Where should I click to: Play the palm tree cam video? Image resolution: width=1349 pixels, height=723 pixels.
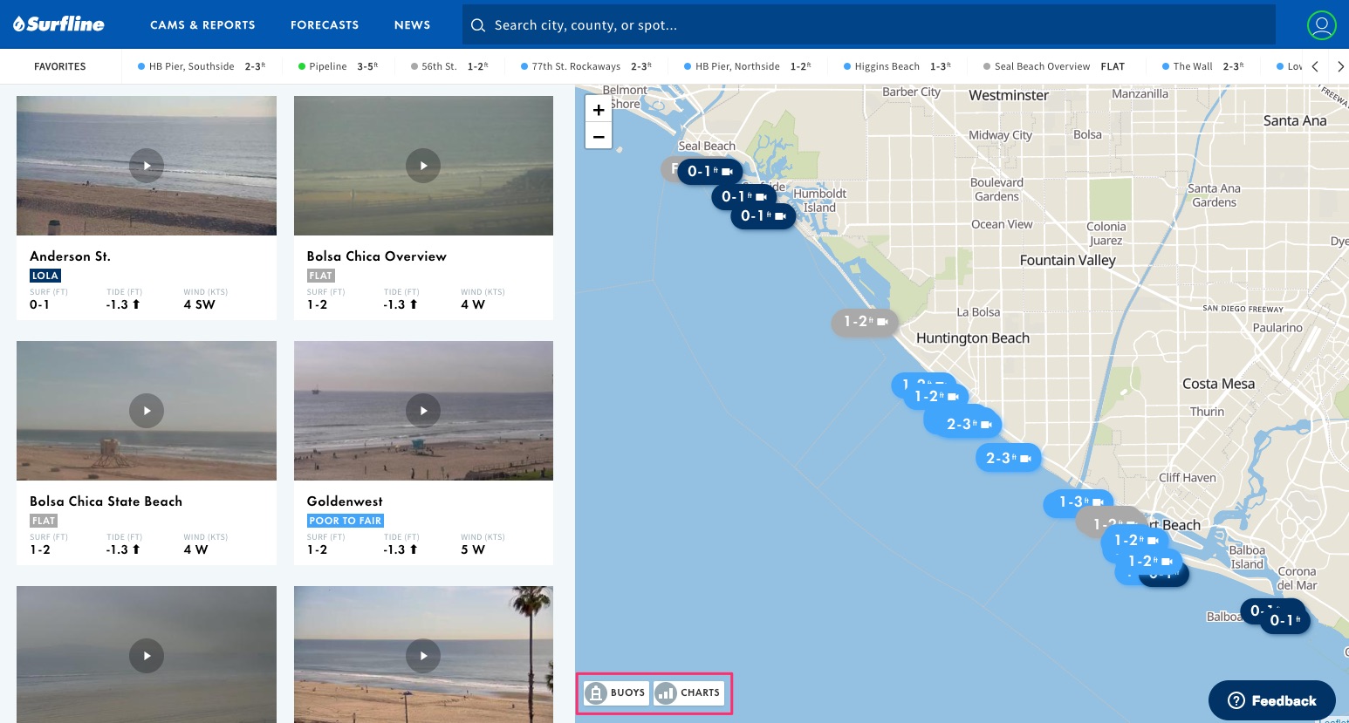(423, 656)
